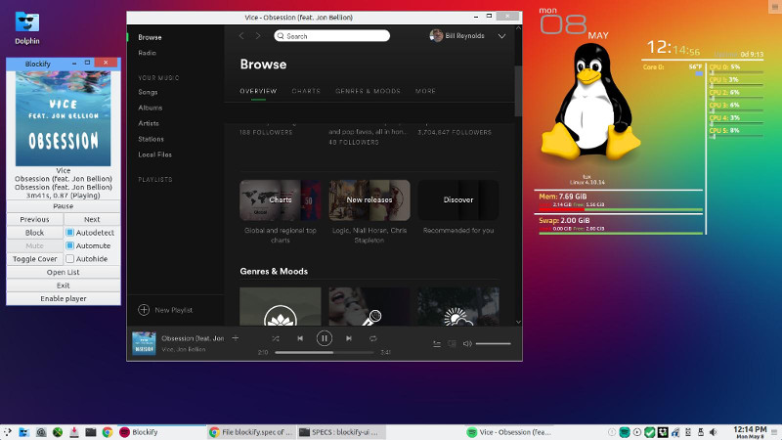Screen dimensions: 782x440
Task: Open the microphone genre tile
Action: (369, 306)
